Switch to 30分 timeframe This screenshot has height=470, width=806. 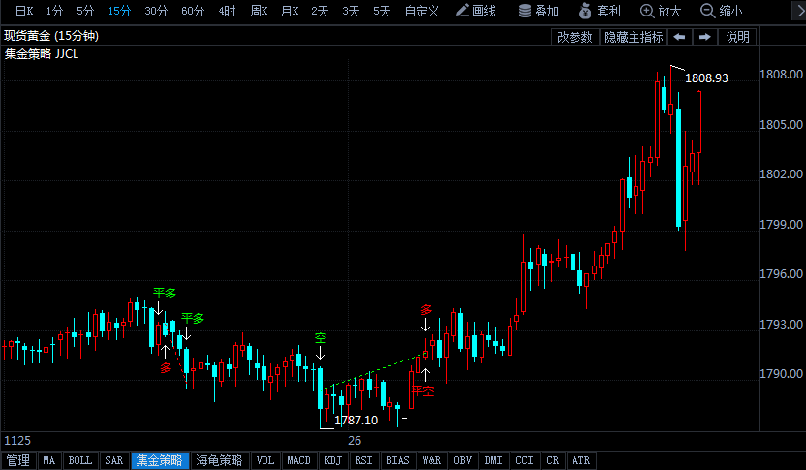pyautogui.click(x=156, y=11)
